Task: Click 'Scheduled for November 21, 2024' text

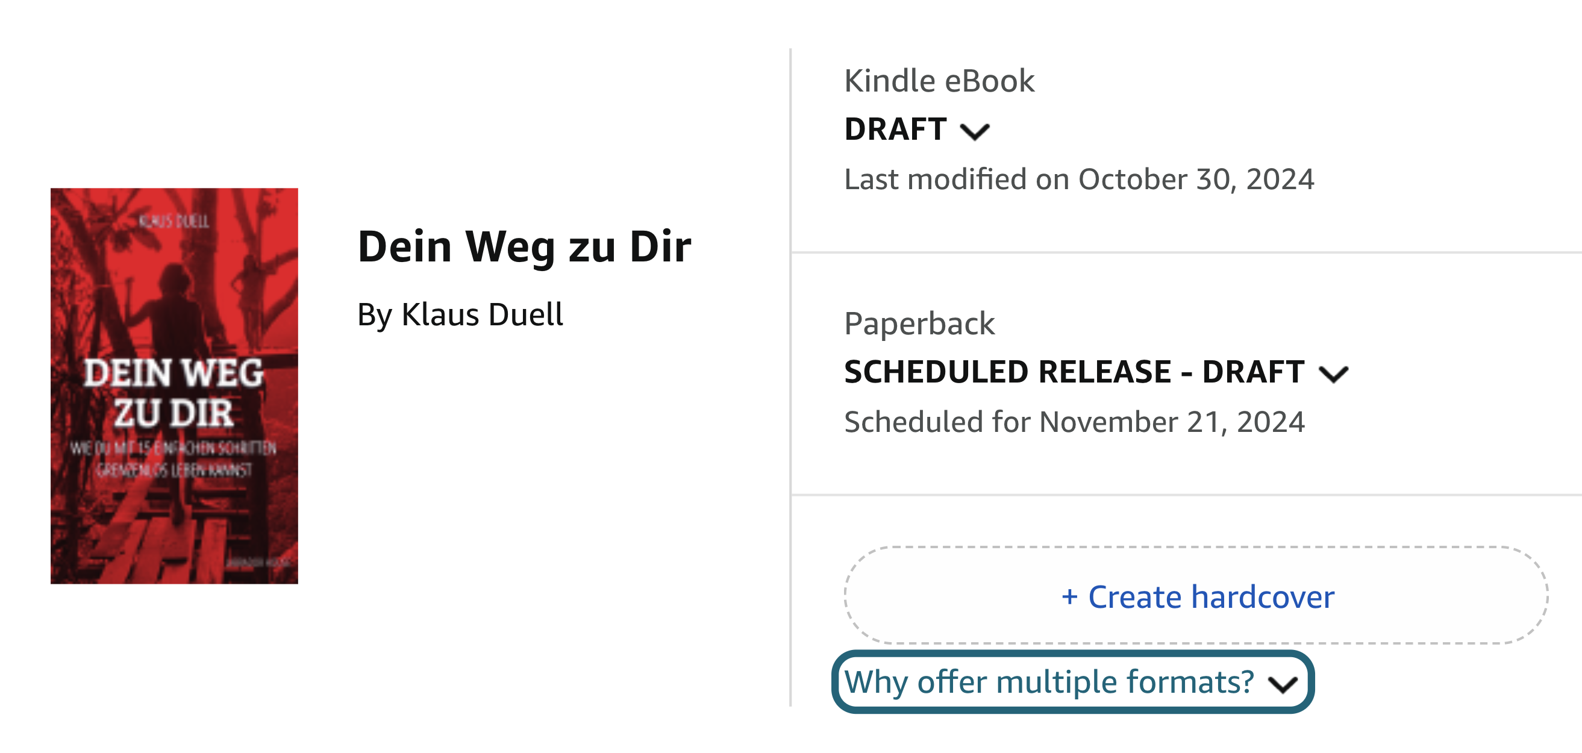Action: click(x=1074, y=422)
